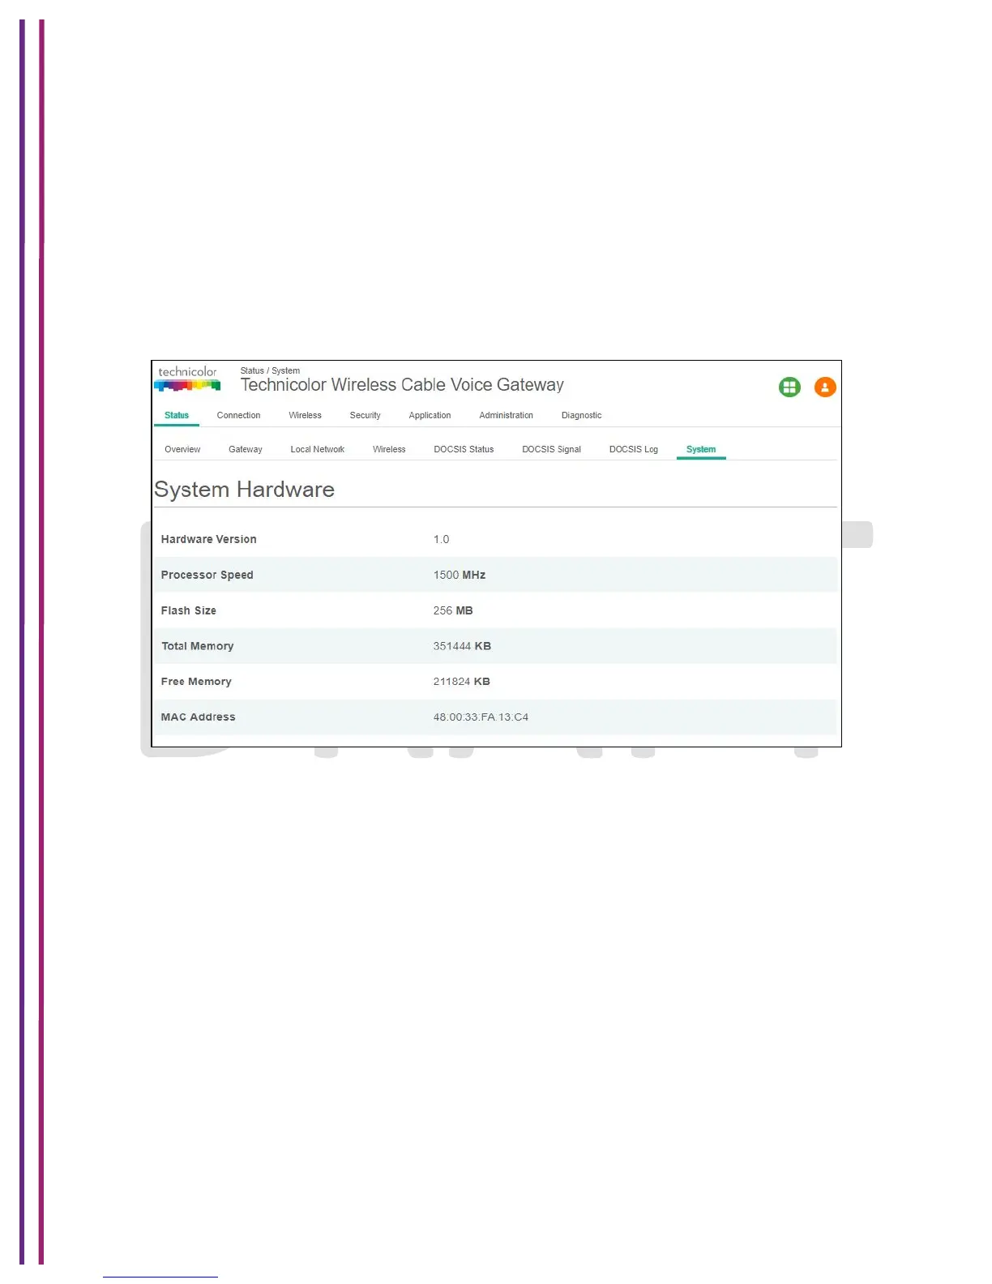992x1284 pixels.
Task: Click the Technicolor logo
Action: [187, 379]
